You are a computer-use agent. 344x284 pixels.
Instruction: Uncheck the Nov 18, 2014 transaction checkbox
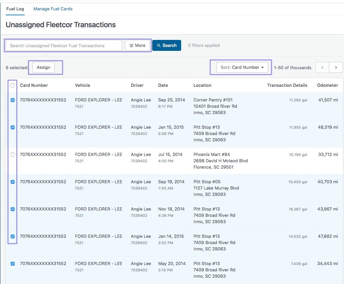[13, 209]
